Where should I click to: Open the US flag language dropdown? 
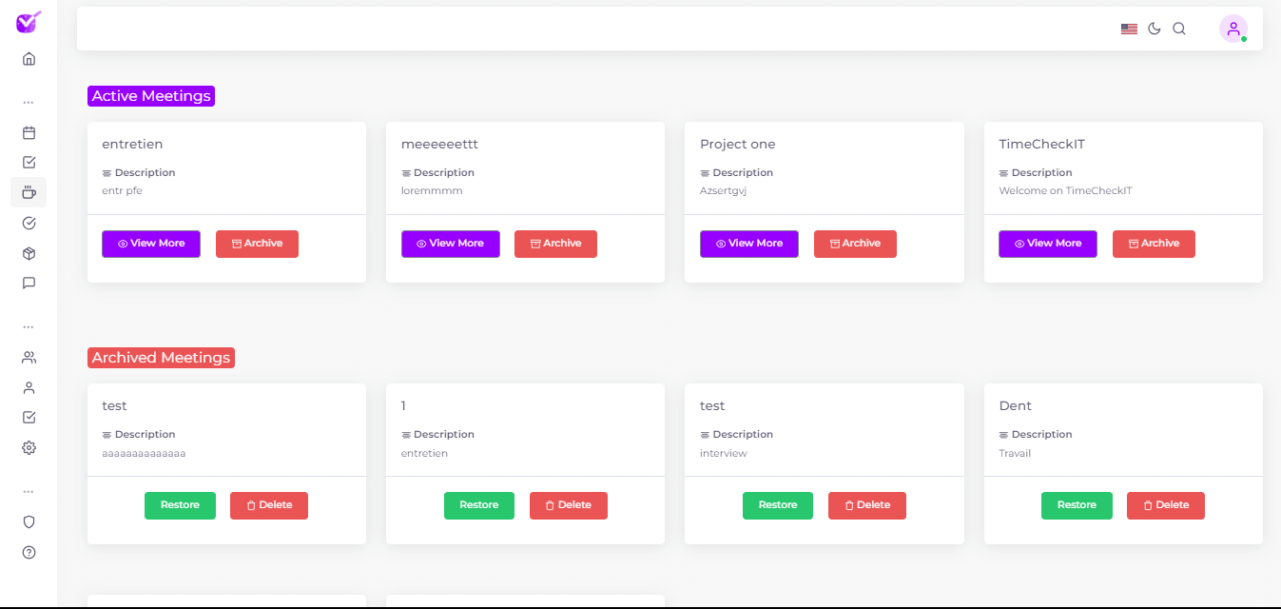(x=1129, y=29)
